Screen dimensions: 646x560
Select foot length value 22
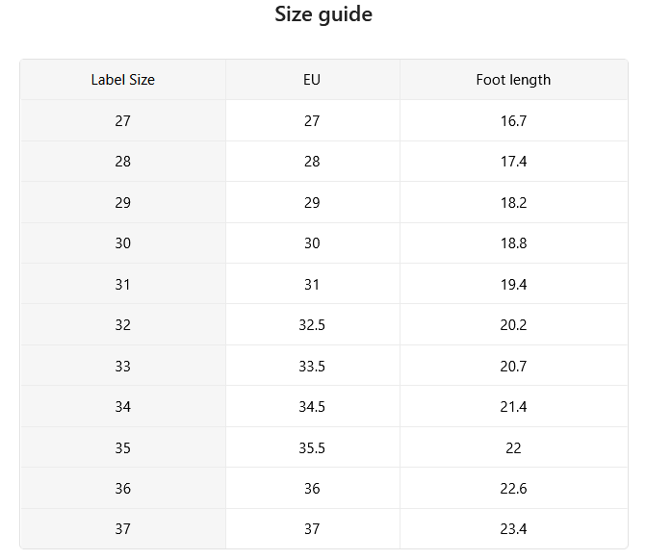click(x=513, y=447)
